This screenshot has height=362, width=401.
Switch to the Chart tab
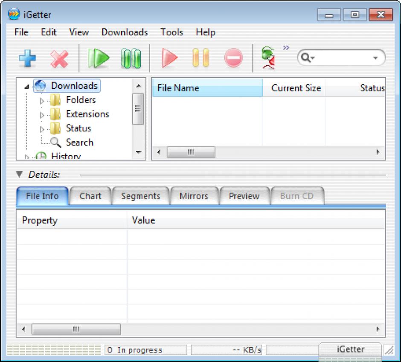point(90,196)
